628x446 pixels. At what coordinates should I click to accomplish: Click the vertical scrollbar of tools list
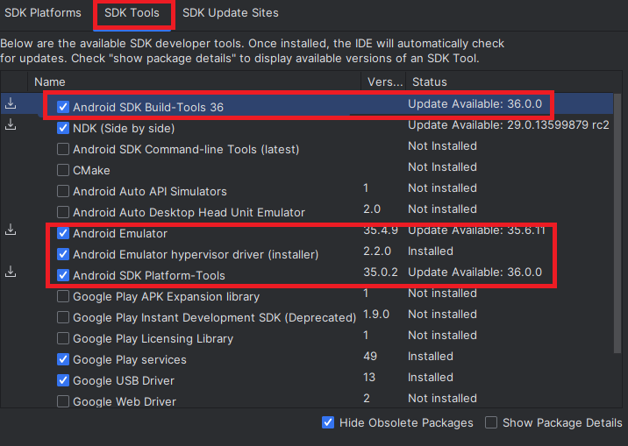(x=617, y=223)
